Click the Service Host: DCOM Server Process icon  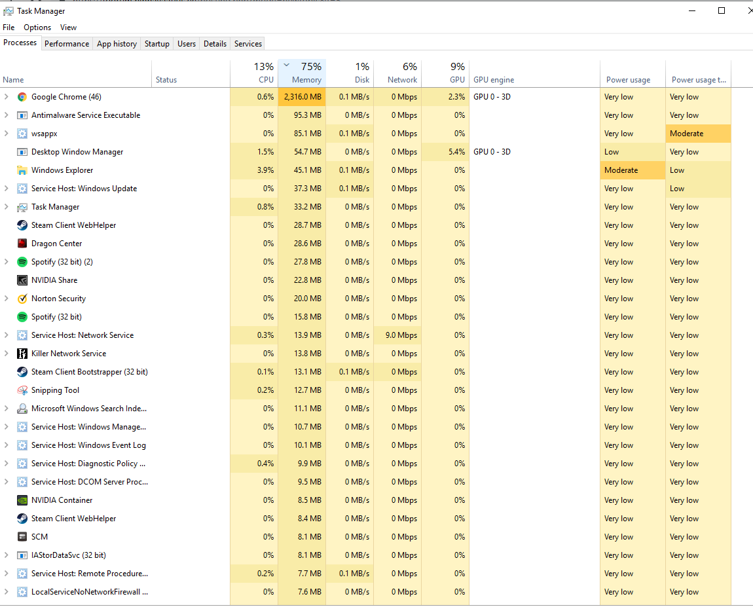pyautogui.click(x=22, y=482)
